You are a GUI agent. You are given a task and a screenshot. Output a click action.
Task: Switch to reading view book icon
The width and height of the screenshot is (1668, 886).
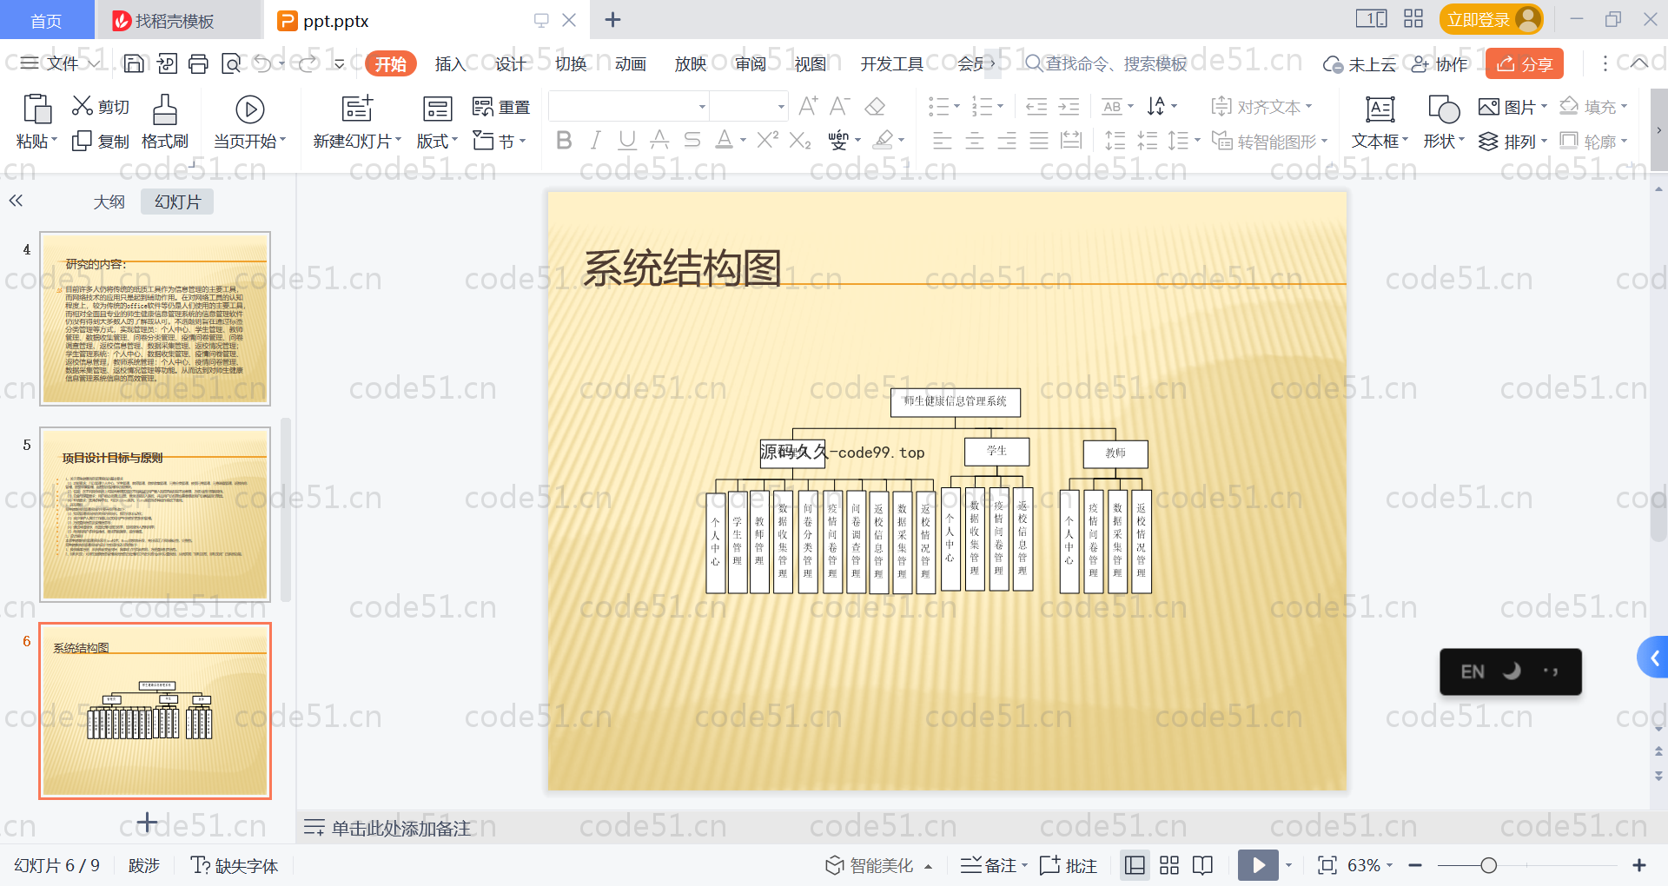[x=1203, y=865]
